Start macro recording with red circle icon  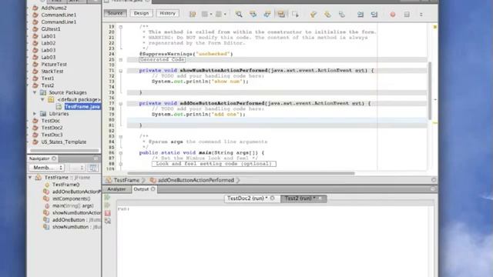[393, 14]
